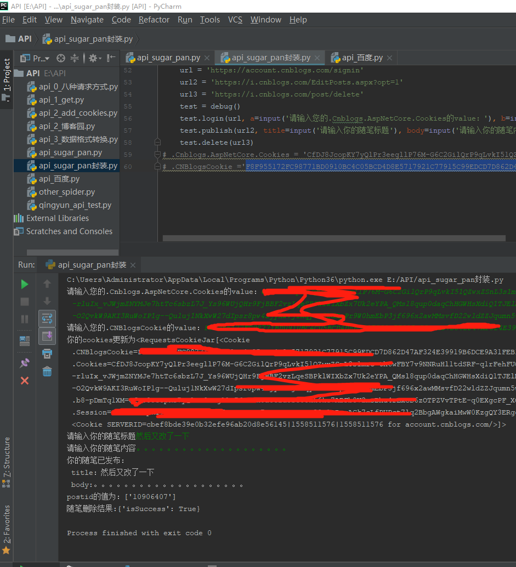The width and height of the screenshot is (516, 567).
Task: Click the Print icon in Run panel
Action: click(x=47, y=353)
